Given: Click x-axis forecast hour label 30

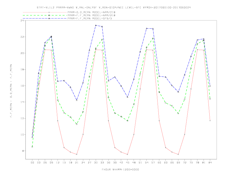Looking at the screenshot, I should (96, 163).
